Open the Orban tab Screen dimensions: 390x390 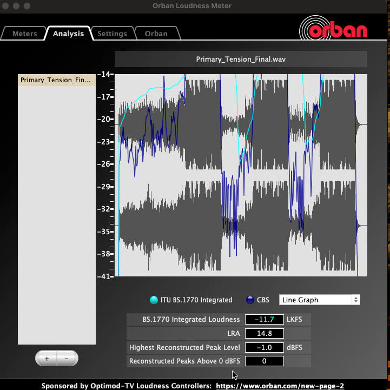[x=156, y=34]
